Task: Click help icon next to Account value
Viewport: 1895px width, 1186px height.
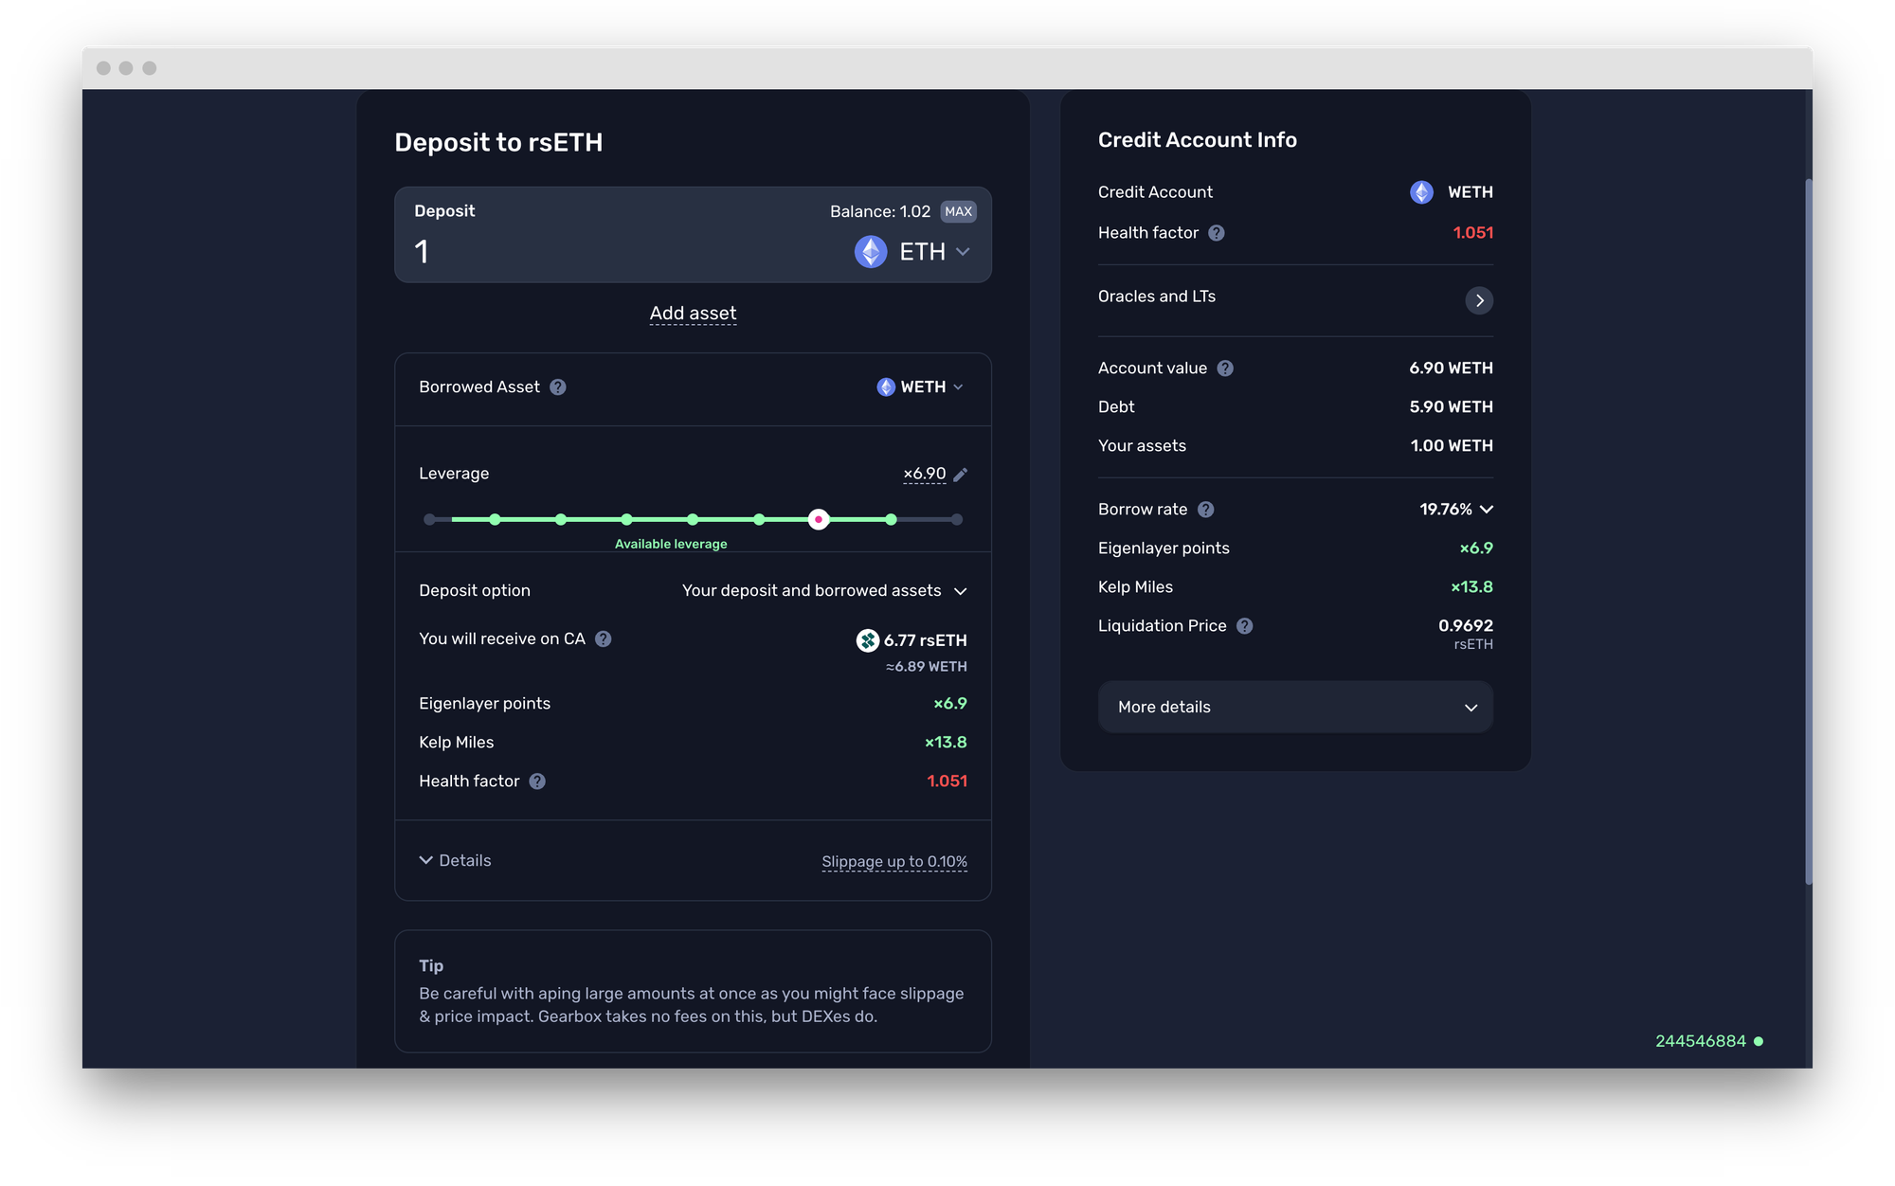Action: tap(1225, 368)
